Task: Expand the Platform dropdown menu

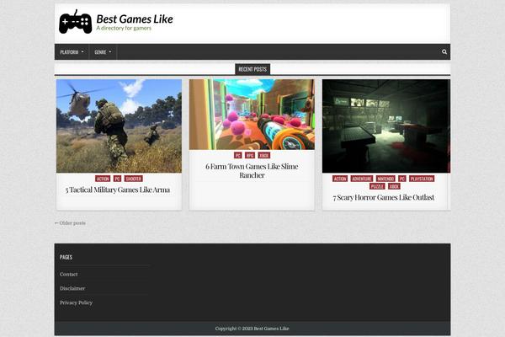Action: (x=72, y=52)
